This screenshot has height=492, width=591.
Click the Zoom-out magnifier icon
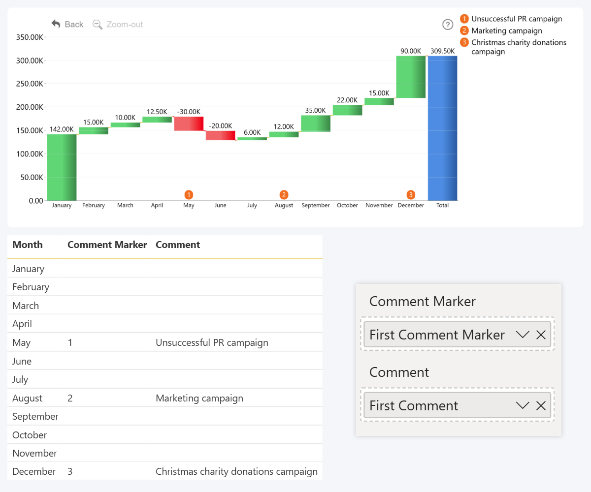[98, 24]
